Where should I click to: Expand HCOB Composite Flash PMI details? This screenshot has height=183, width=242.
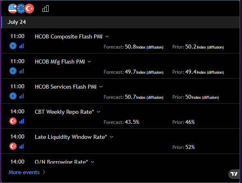pos(107,36)
